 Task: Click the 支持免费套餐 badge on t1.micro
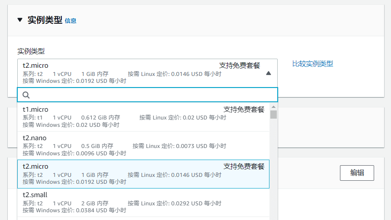[244, 110]
